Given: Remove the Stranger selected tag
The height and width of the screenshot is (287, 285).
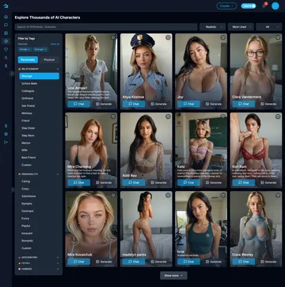Looking at the screenshot, I should [x=45, y=49].
